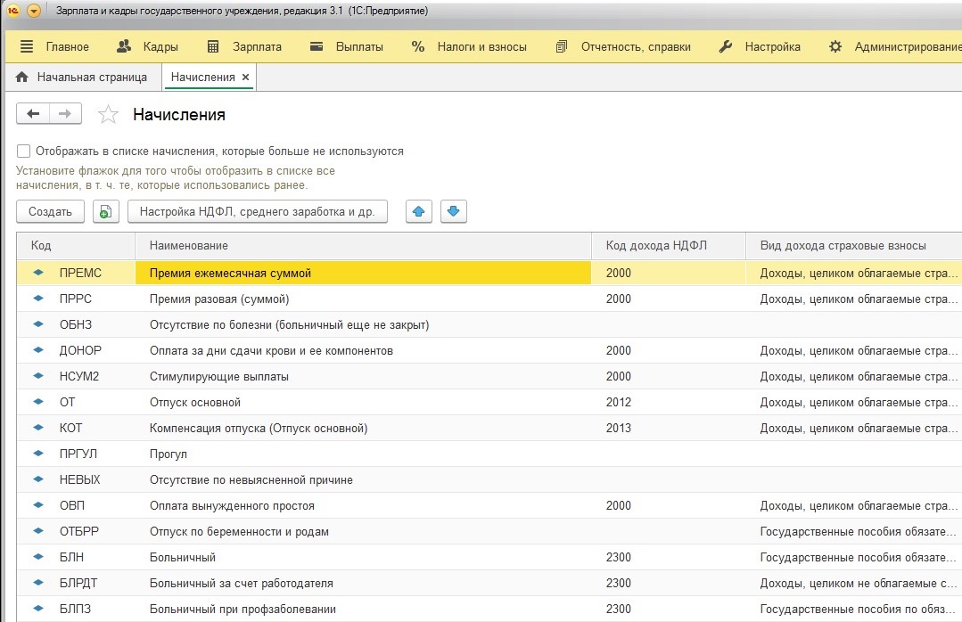Move item up with blue up arrow
Screen dimensions: 962x622
coord(418,211)
